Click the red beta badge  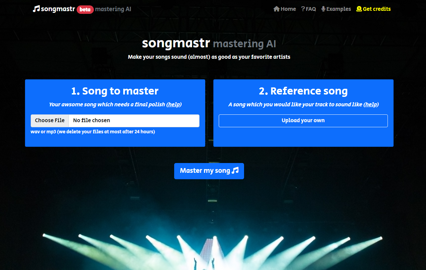[84, 9]
